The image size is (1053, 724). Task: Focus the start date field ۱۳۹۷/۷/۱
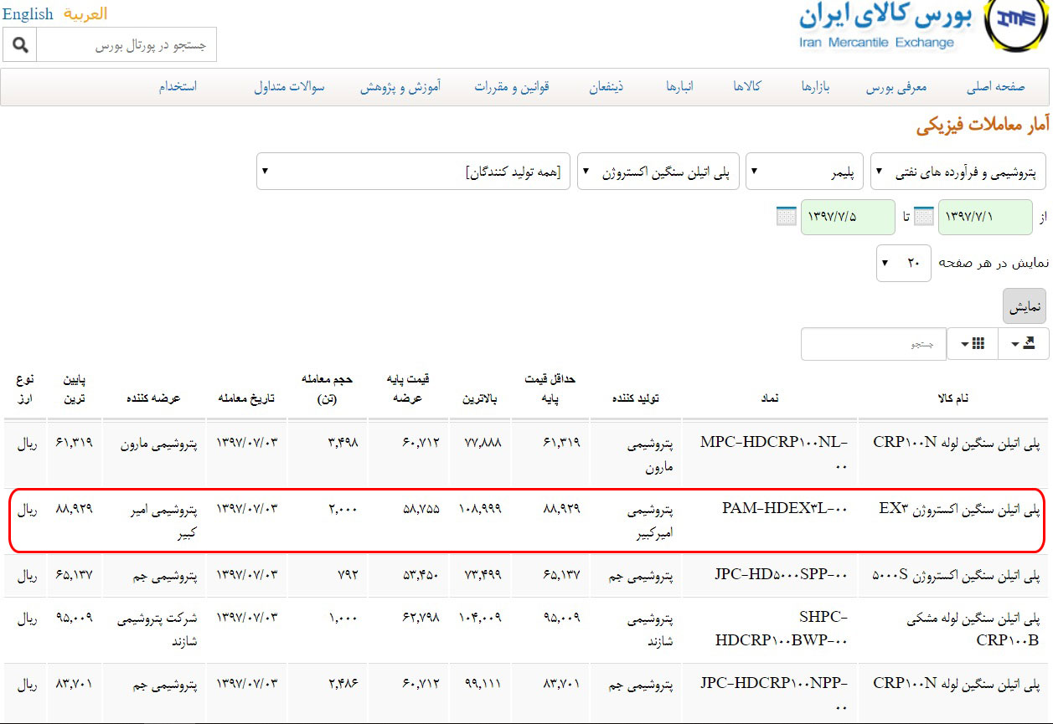[x=985, y=217]
